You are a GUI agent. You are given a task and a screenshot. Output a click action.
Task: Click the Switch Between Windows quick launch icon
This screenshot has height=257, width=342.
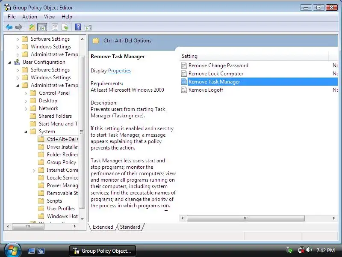point(41,251)
